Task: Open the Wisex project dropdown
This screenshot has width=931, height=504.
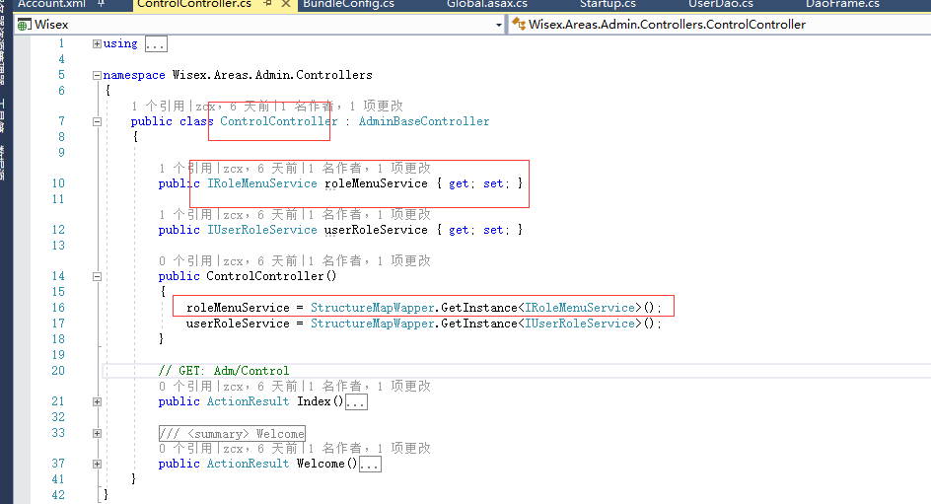Action: coord(499,25)
